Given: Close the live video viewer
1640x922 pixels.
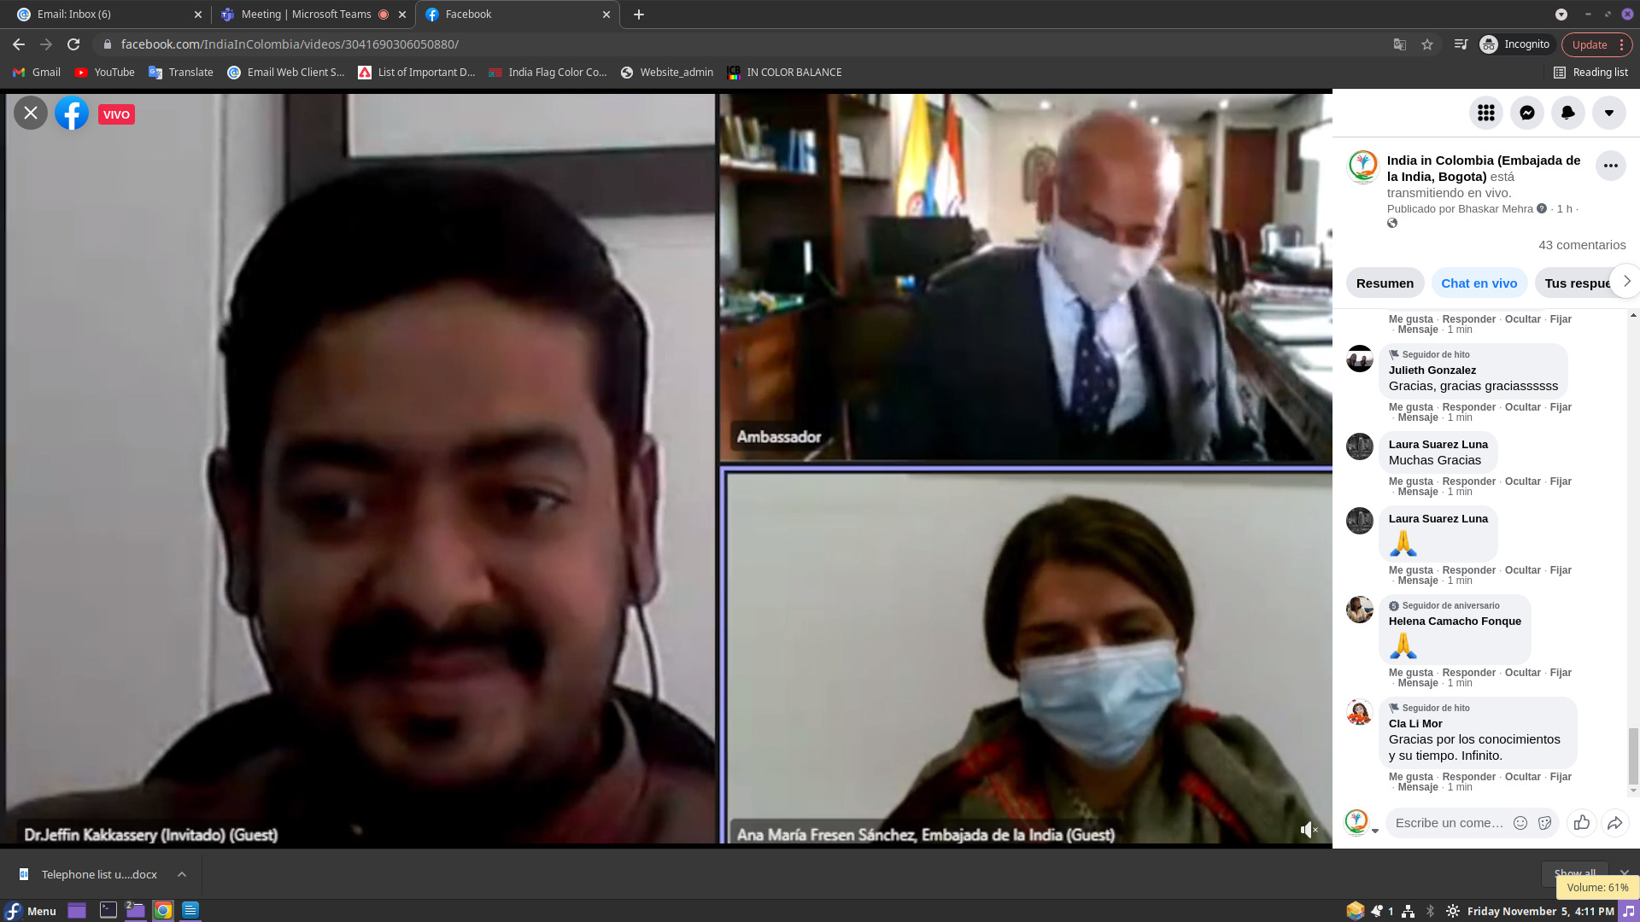Looking at the screenshot, I should point(31,113).
